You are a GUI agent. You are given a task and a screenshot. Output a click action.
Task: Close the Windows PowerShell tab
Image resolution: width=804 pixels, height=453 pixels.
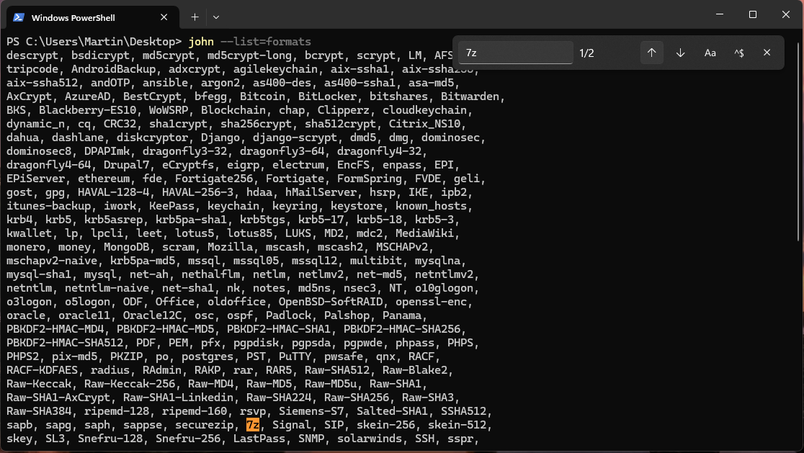point(164,17)
